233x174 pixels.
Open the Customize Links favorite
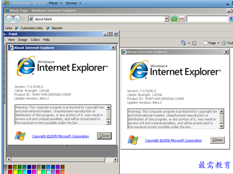click(x=29, y=28)
